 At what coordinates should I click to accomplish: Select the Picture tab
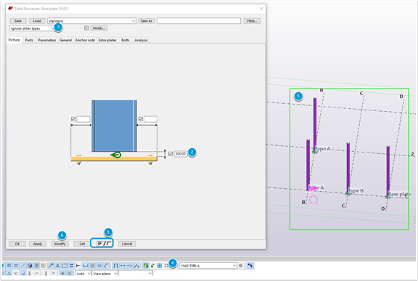point(14,40)
